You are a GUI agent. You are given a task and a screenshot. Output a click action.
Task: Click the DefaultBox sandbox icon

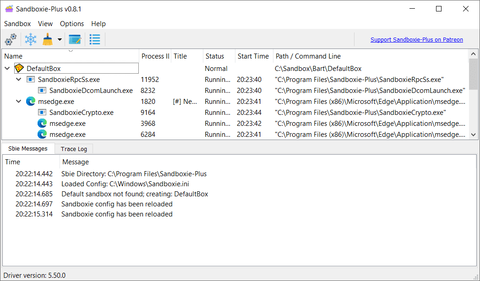[x=19, y=68]
